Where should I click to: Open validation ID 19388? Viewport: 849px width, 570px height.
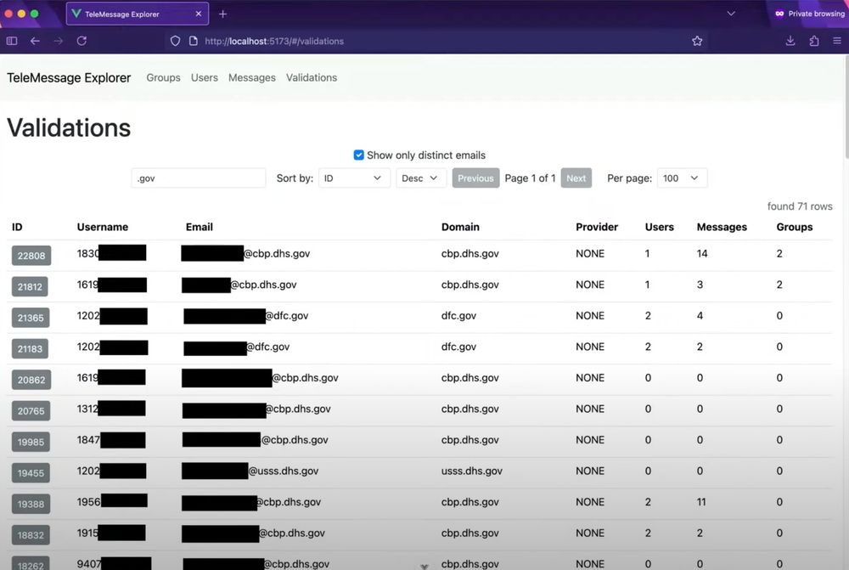tap(31, 504)
